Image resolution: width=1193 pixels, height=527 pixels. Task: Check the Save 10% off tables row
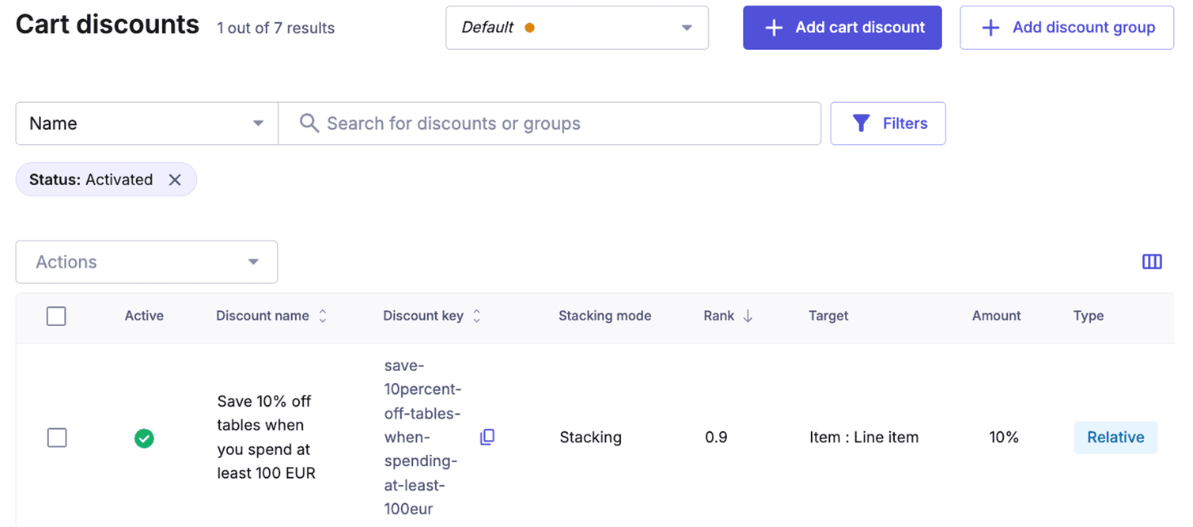(x=57, y=438)
